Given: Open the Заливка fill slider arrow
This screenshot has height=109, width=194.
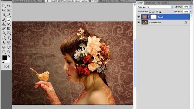Looking at the screenshot, I should (191, 12).
